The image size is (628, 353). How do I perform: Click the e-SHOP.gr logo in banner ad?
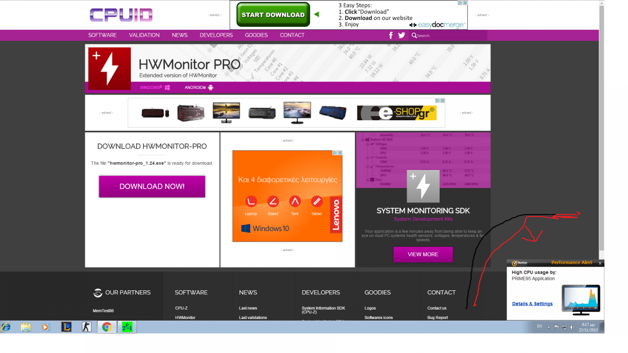pyautogui.click(x=397, y=113)
